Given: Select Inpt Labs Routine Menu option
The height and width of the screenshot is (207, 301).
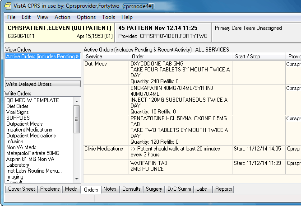Looking at the screenshot, I should pyautogui.click(x=34, y=171).
